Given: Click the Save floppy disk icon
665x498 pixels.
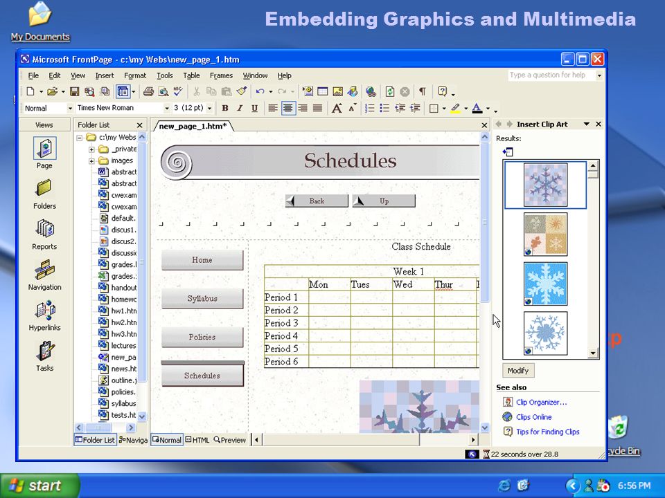Looking at the screenshot, I should [75, 91].
